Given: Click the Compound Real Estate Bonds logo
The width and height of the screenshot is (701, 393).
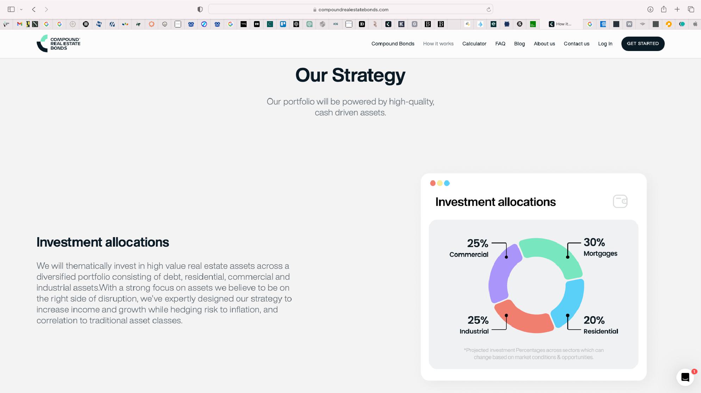Looking at the screenshot, I should click(x=58, y=44).
